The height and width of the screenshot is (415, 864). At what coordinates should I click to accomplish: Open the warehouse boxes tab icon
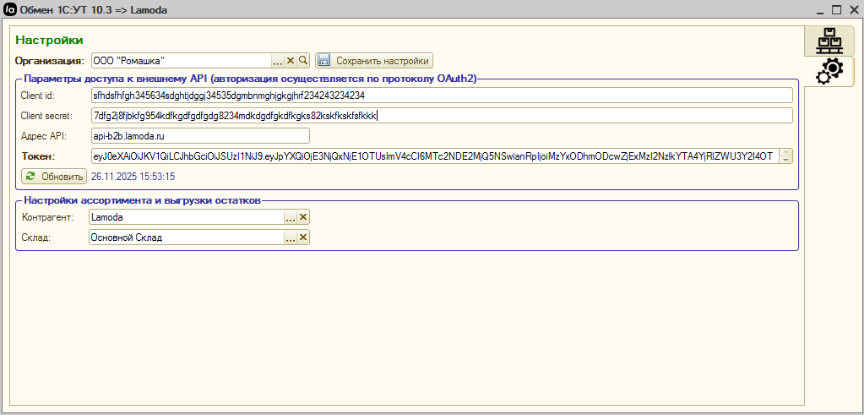pos(830,41)
